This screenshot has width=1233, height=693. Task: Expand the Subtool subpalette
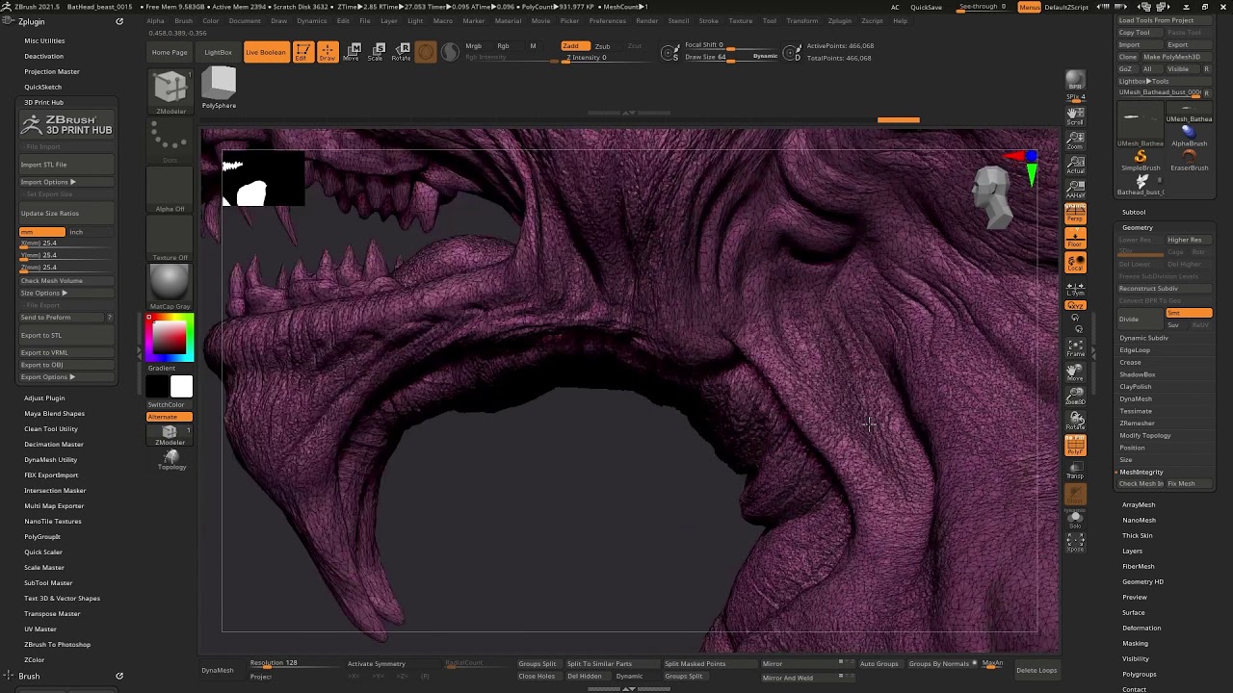click(1134, 212)
